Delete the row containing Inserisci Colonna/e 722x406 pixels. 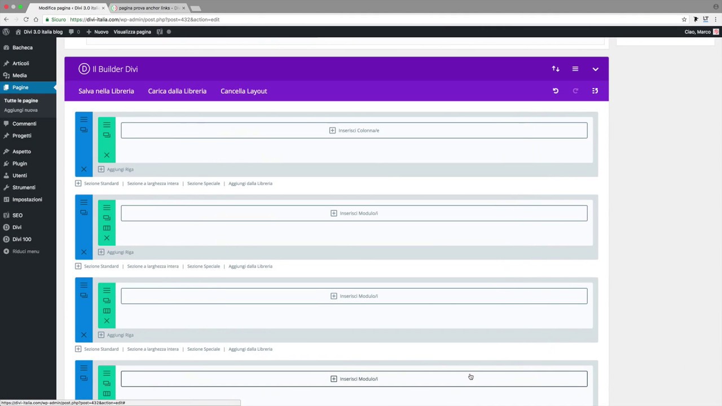click(x=107, y=155)
